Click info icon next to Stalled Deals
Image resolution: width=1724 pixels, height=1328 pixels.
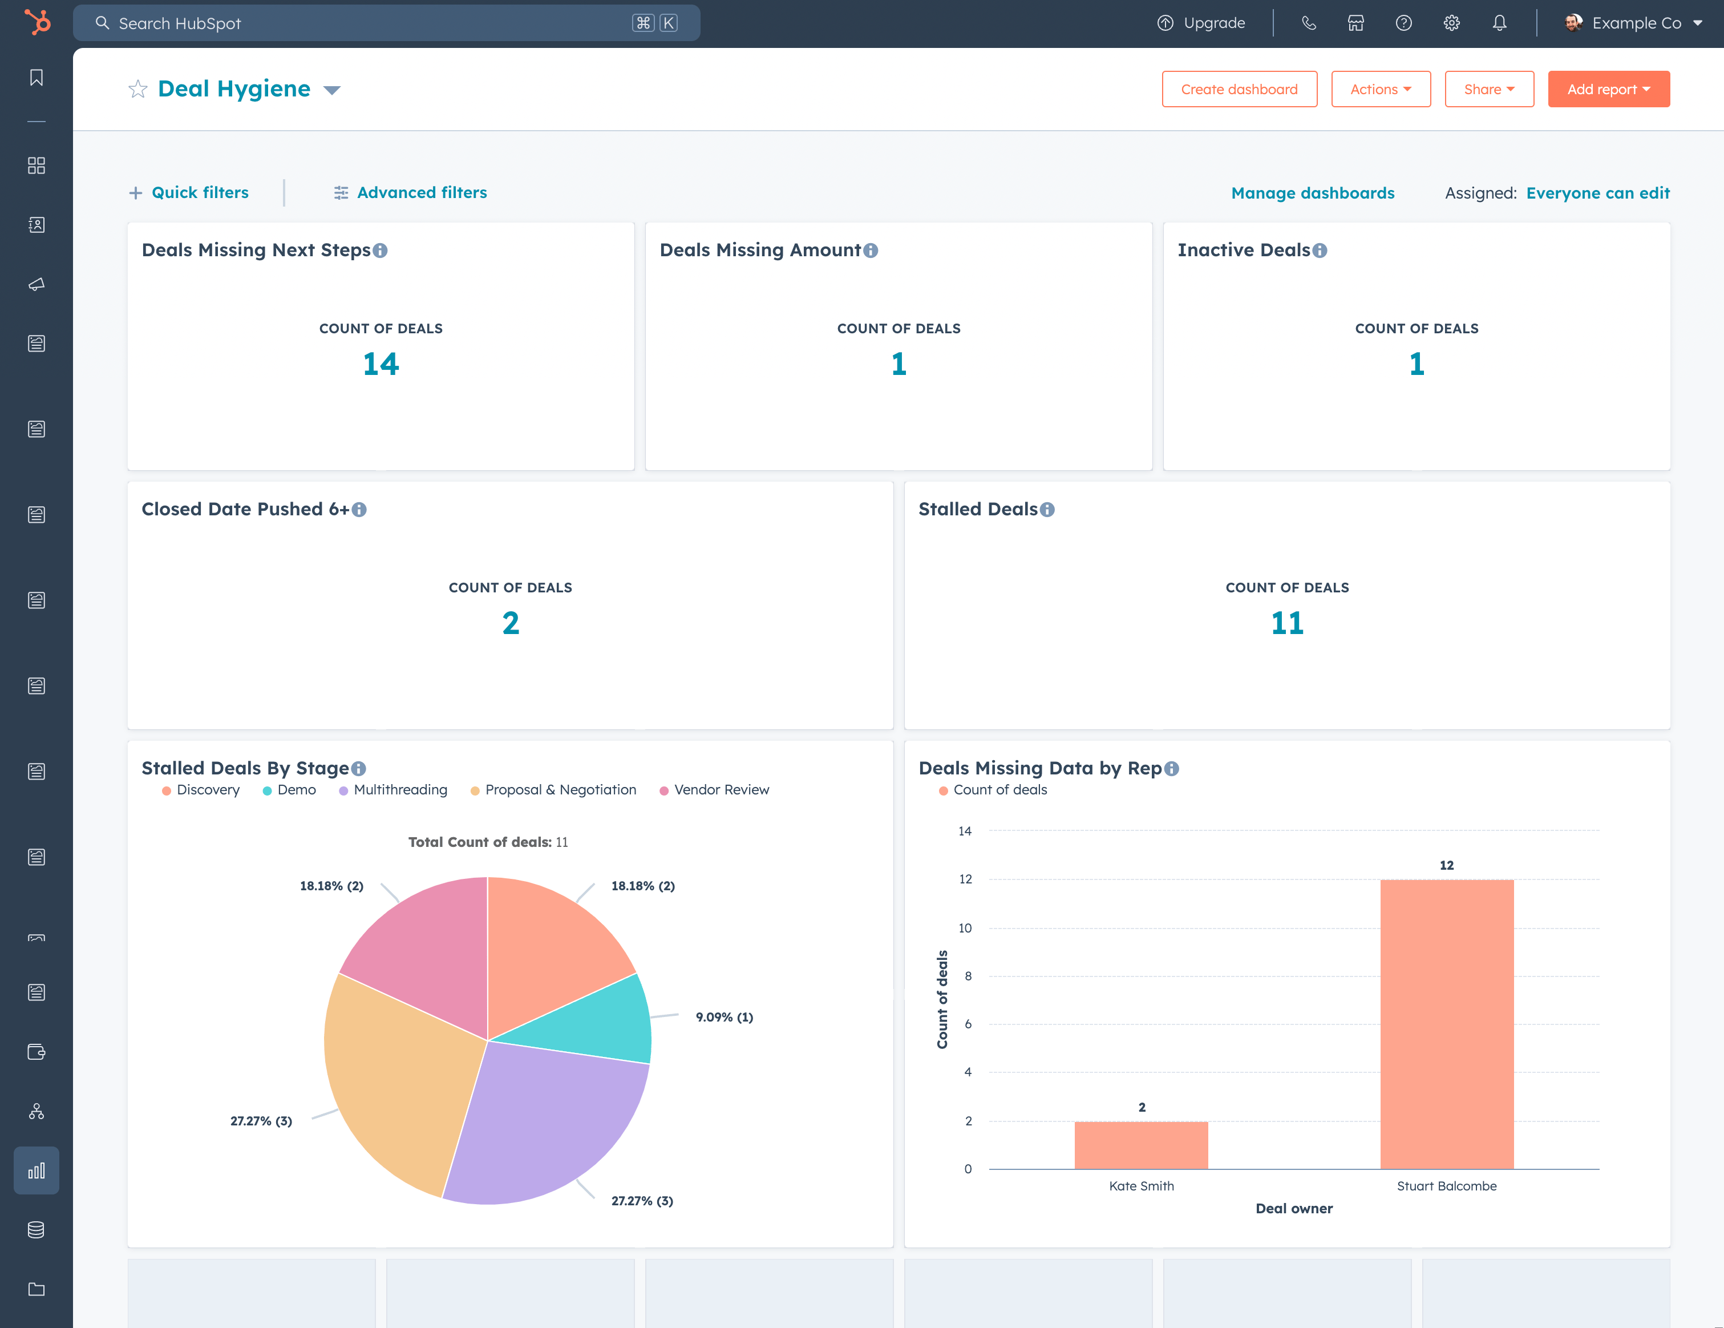pos(1047,510)
